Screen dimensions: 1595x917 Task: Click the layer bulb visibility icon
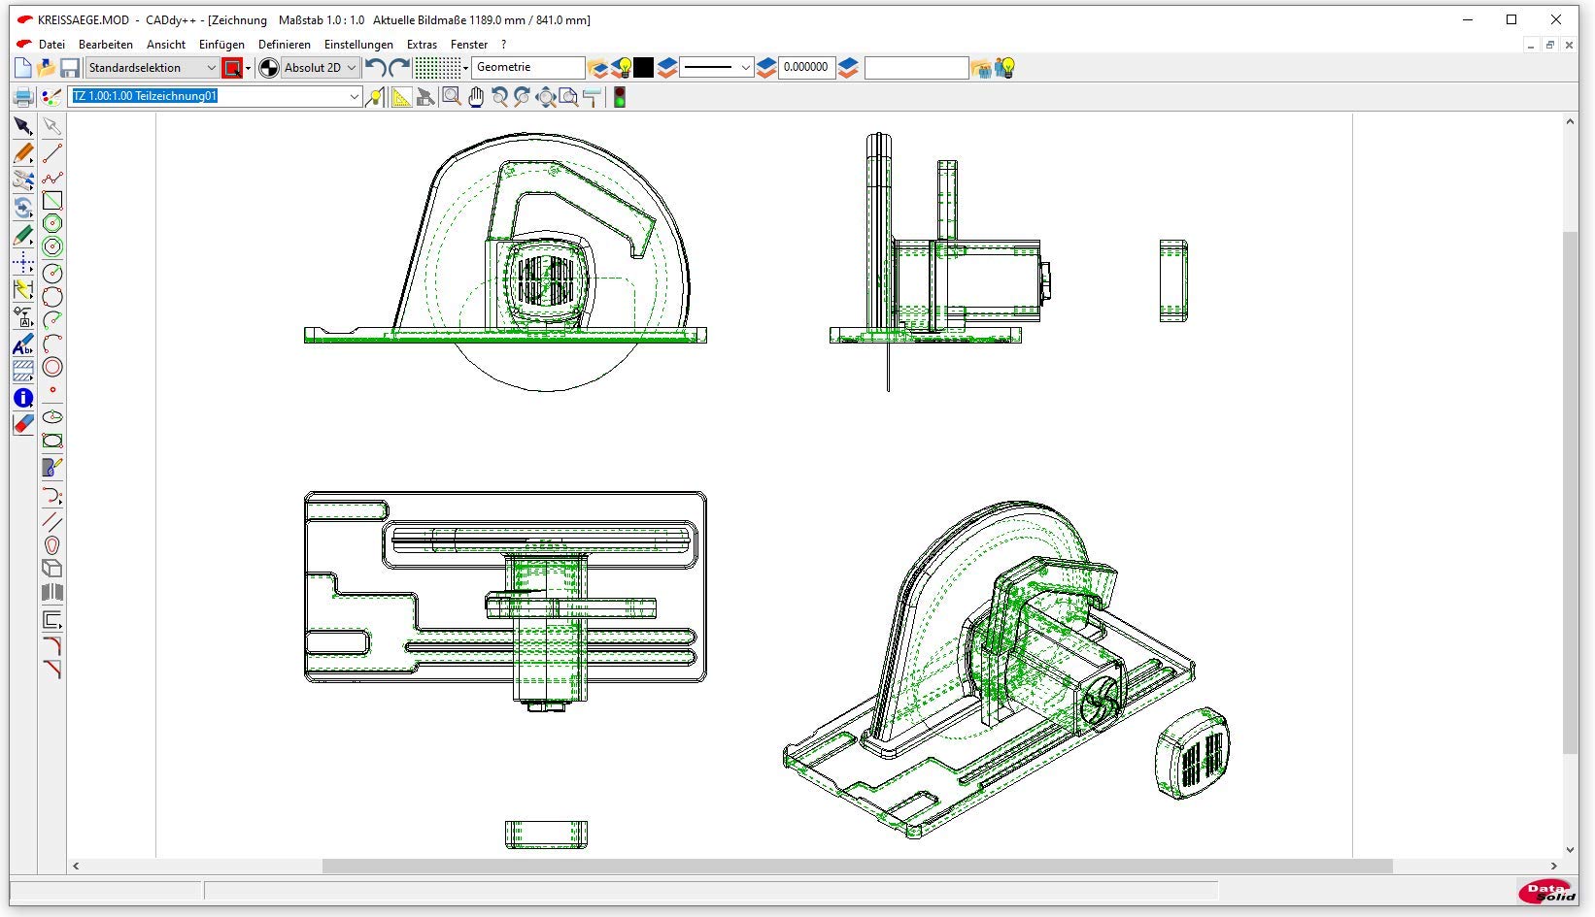[x=623, y=68]
